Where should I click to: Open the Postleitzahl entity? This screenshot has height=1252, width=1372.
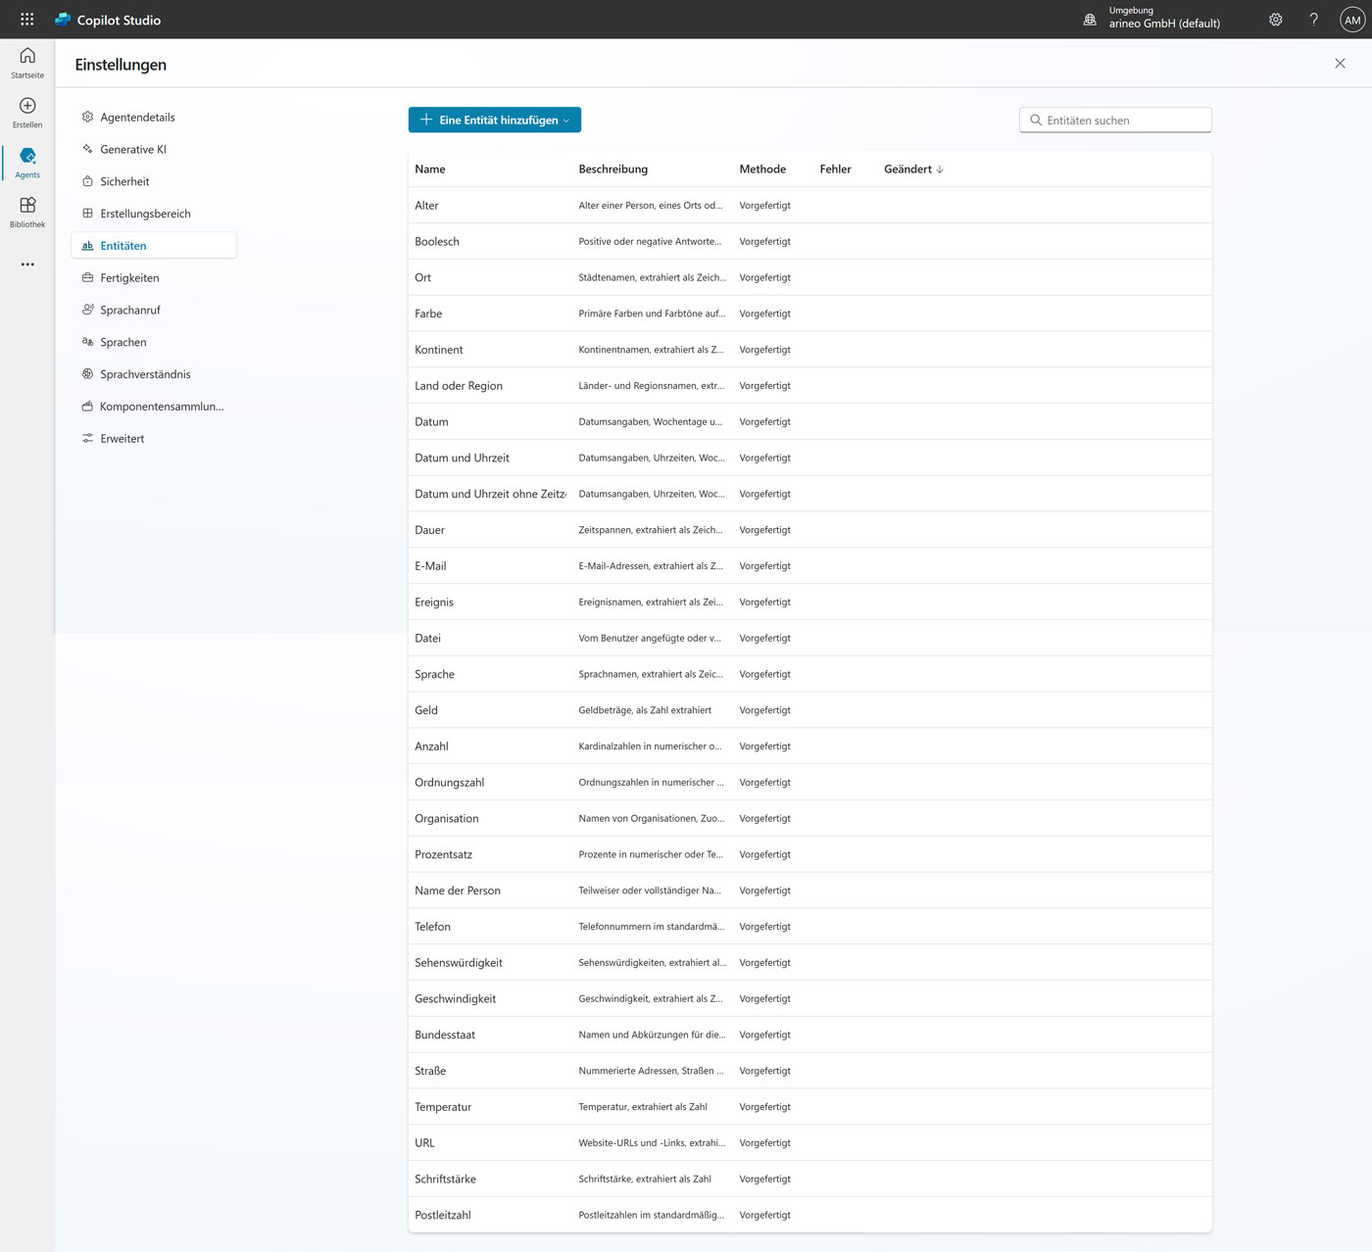(x=443, y=1215)
